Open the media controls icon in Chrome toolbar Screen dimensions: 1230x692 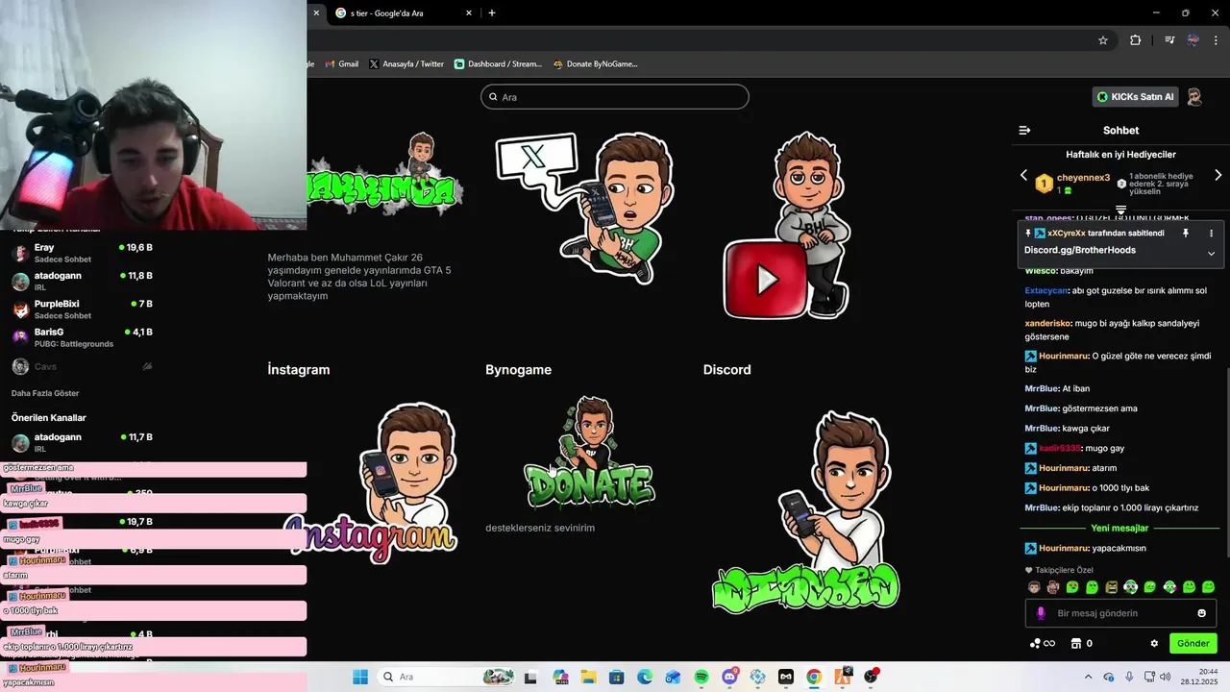point(1169,40)
